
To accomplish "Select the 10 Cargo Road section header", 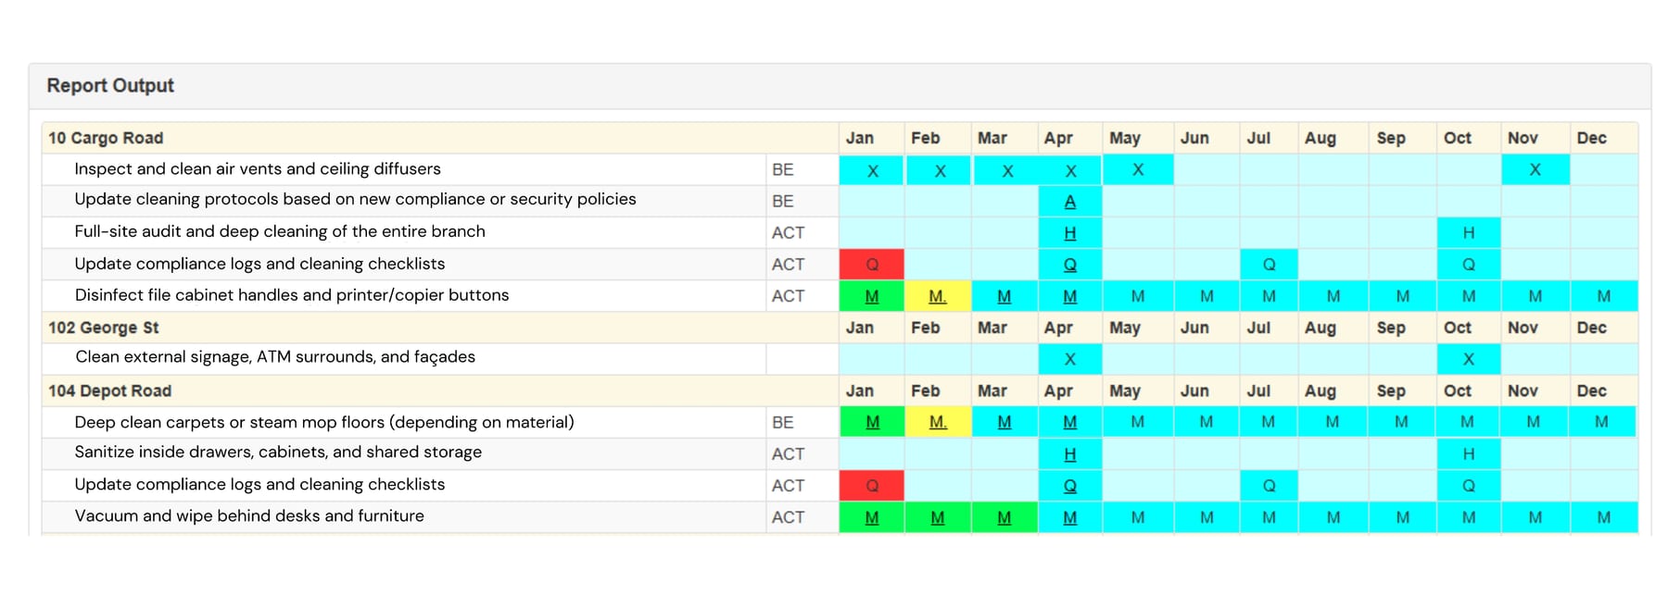I will pos(106,138).
